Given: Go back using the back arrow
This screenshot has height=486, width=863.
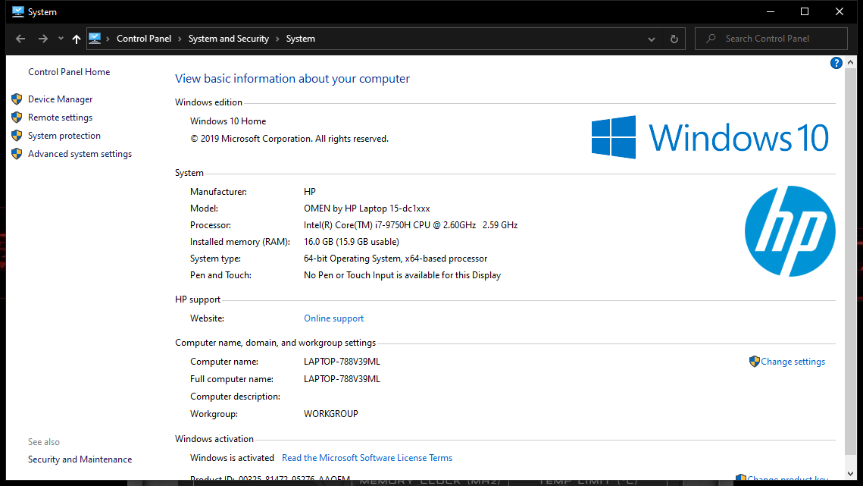Looking at the screenshot, I should point(20,39).
